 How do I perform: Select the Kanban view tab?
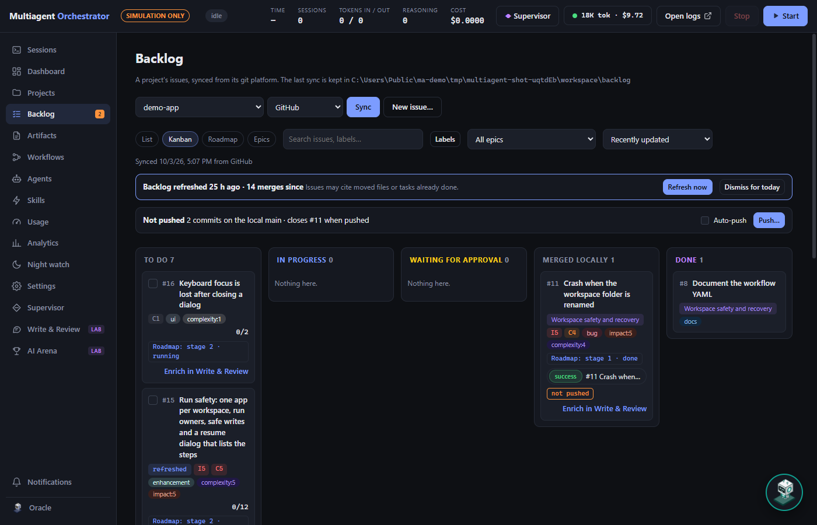[x=180, y=139]
